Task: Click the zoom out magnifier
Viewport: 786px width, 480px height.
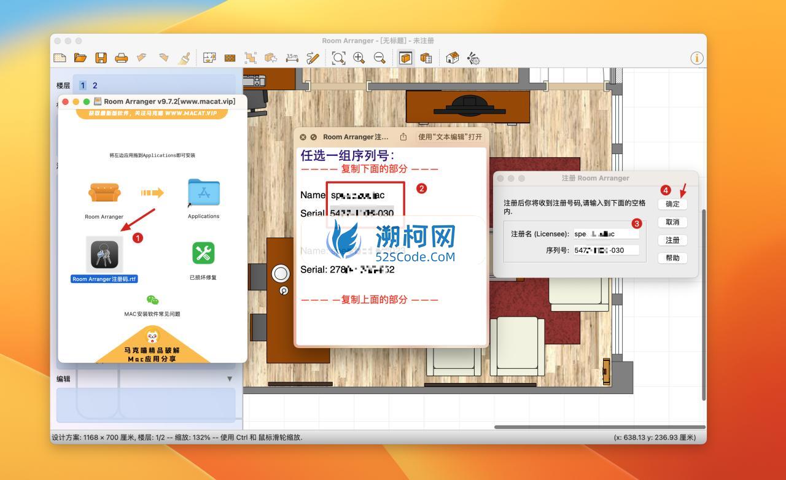Action: [x=379, y=58]
